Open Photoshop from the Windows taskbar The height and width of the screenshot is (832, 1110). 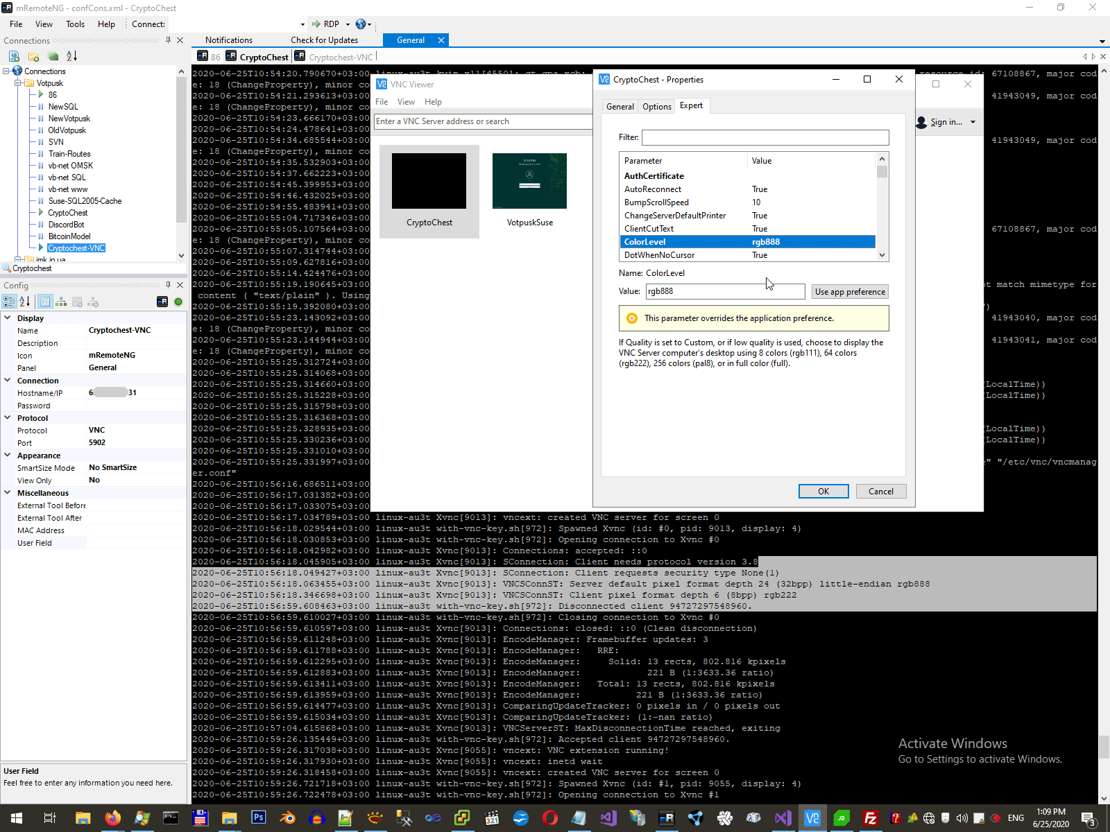pyautogui.click(x=258, y=818)
